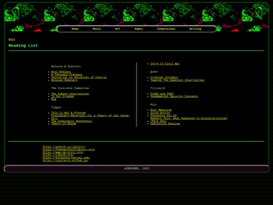Visit the libcom.org URL
The height and width of the screenshot is (205, 273).
click(x=58, y=155)
